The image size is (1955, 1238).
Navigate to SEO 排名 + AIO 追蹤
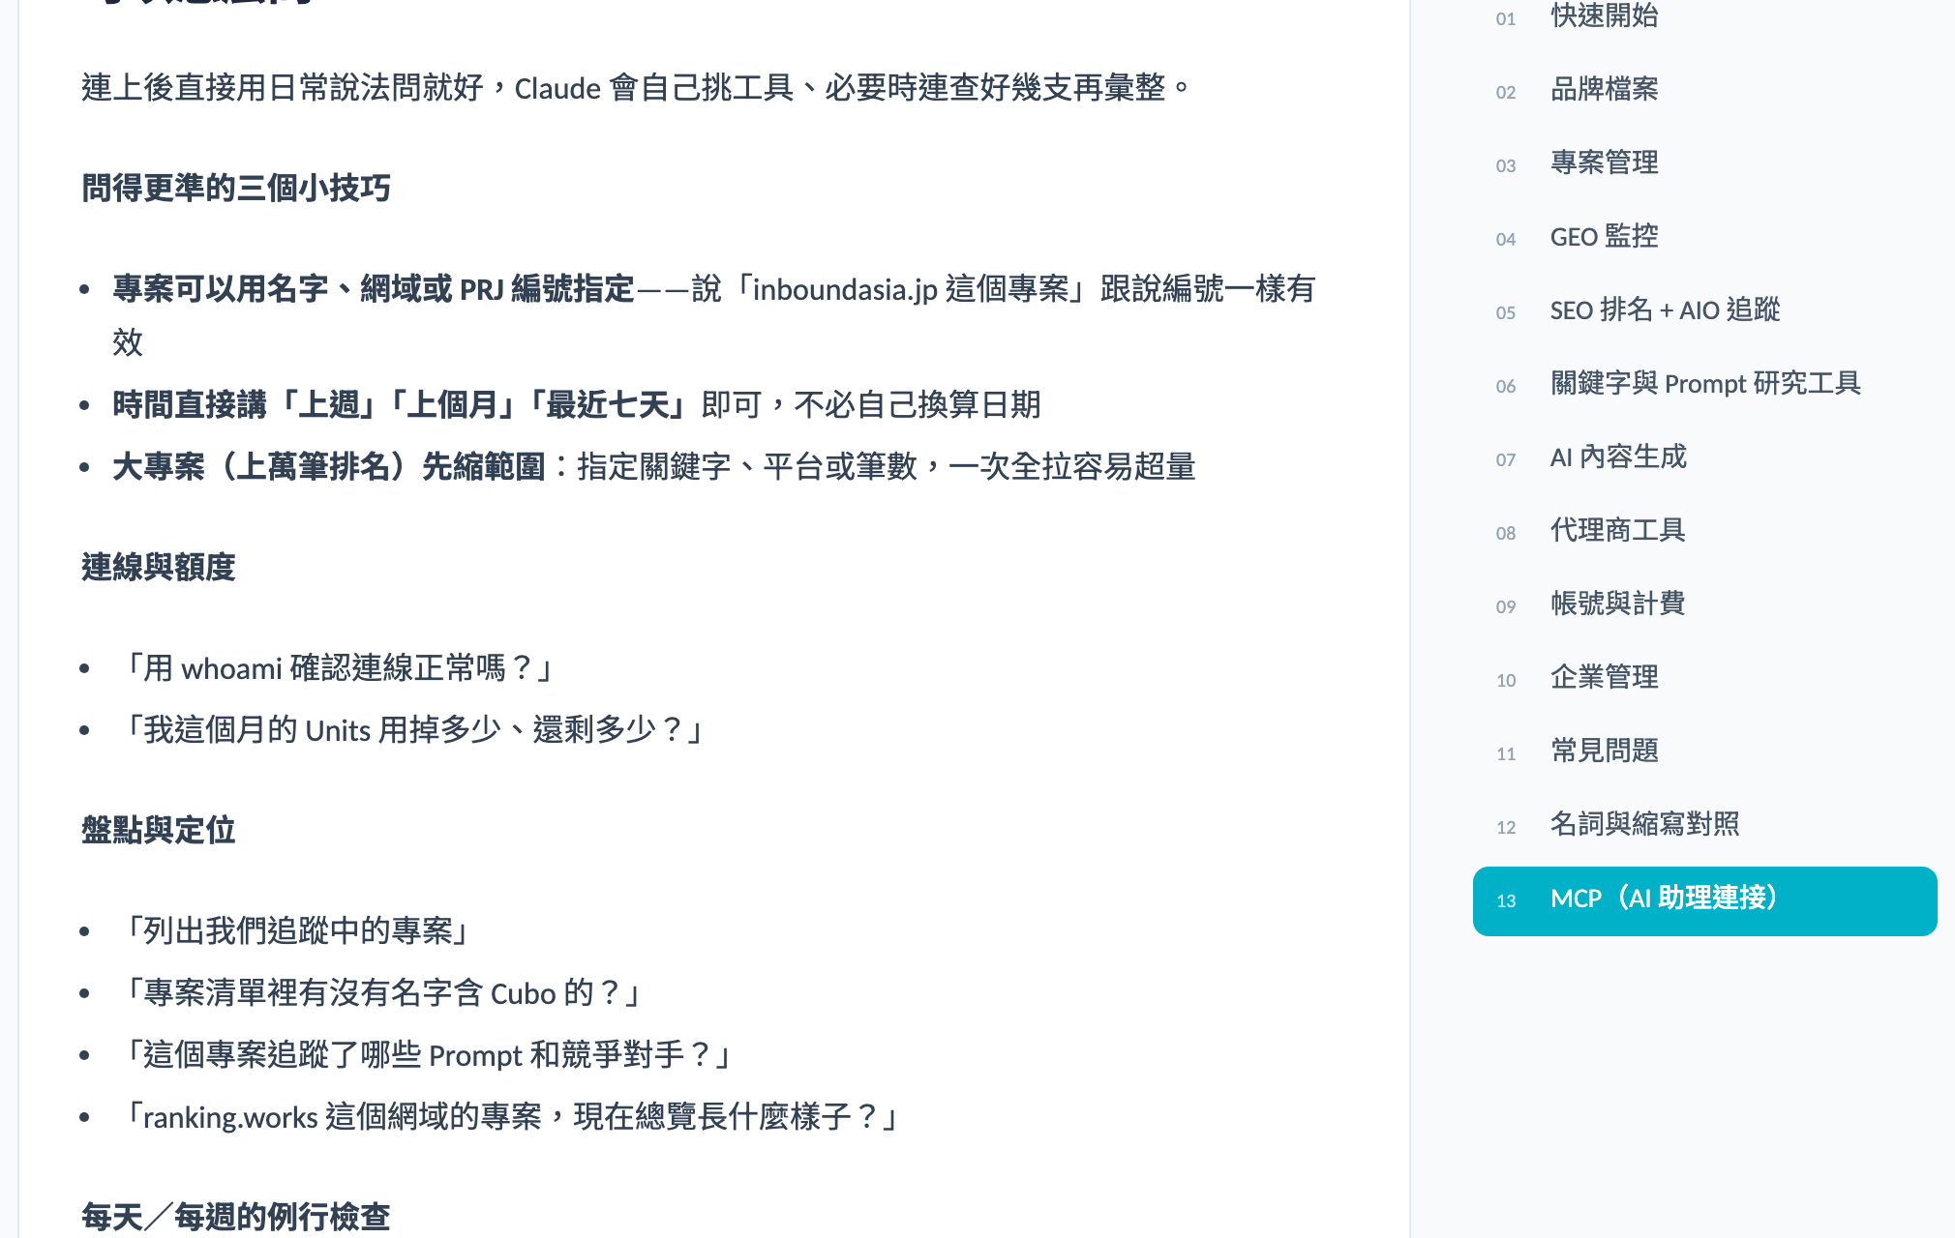pos(1665,310)
